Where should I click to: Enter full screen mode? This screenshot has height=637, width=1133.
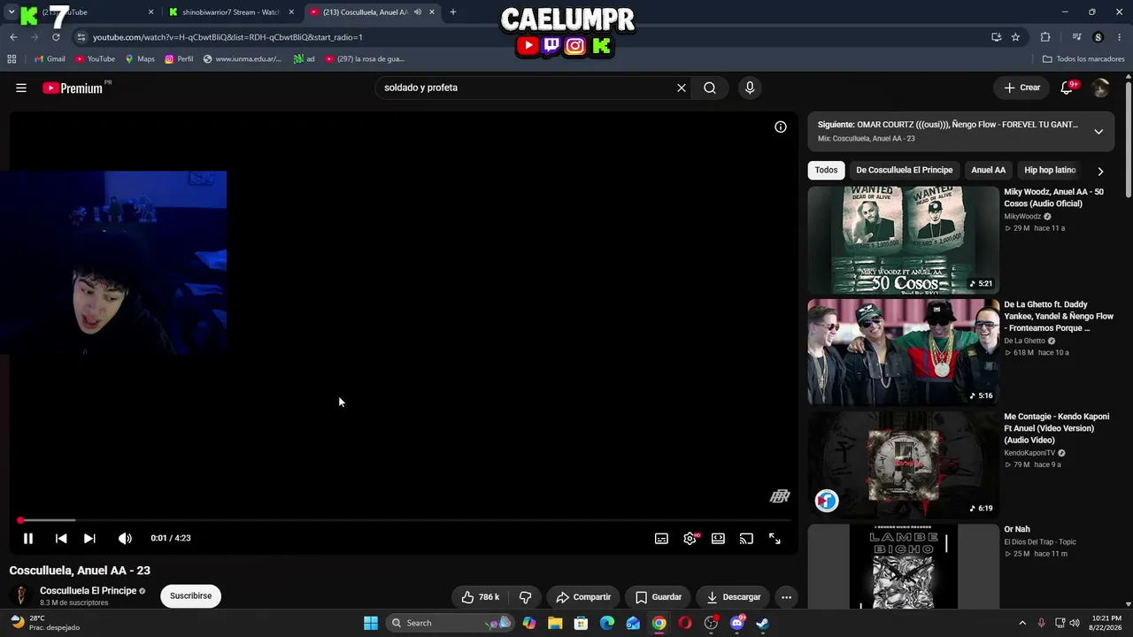(x=775, y=538)
